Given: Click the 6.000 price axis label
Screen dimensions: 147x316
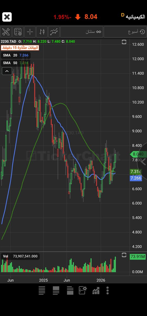Looking at the screenshot, I should coord(138,203).
